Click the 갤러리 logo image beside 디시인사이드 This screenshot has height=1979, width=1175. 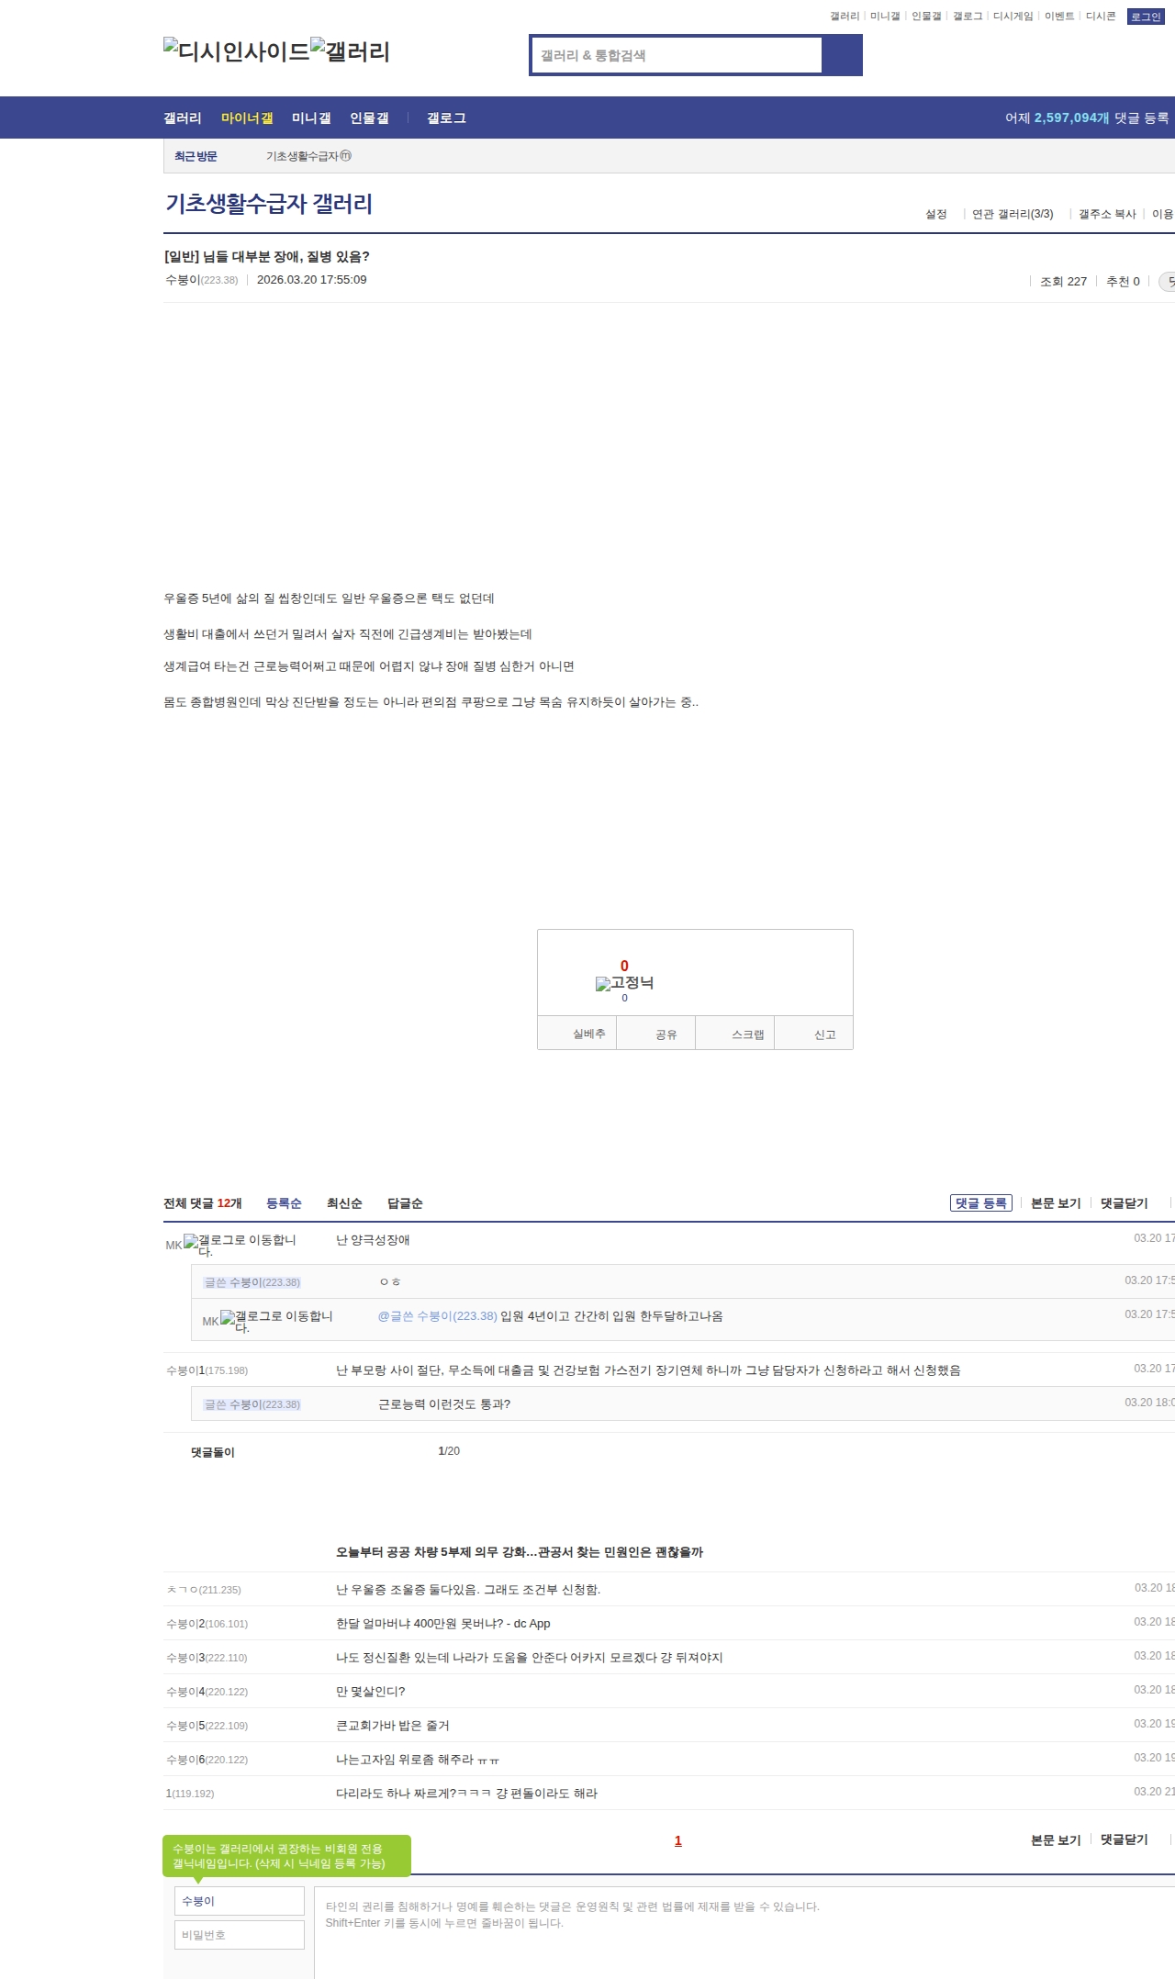pos(350,51)
